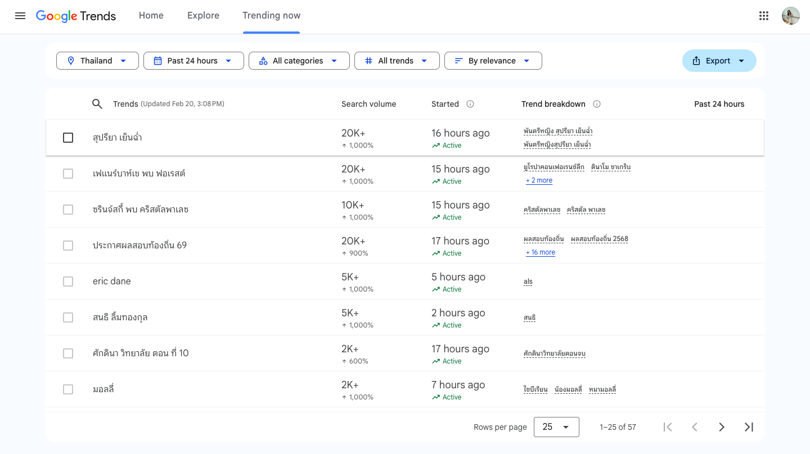Expand the '+ 16 more' breakdown link
Screen dimensions: 810x454
coord(541,252)
